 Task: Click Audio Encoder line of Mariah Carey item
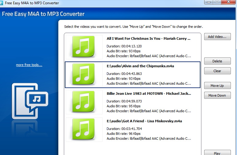(149, 56)
